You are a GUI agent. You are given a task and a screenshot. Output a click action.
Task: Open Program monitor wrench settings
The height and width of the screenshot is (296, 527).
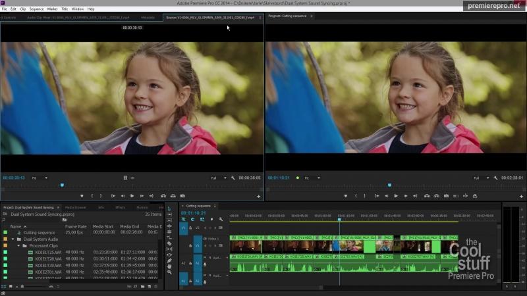[x=497, y=178]
